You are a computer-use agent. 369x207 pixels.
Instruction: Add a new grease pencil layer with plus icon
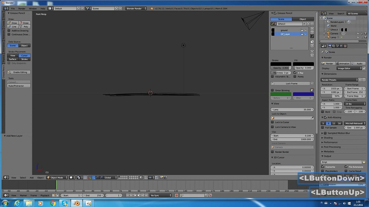(x=312, y=28)
